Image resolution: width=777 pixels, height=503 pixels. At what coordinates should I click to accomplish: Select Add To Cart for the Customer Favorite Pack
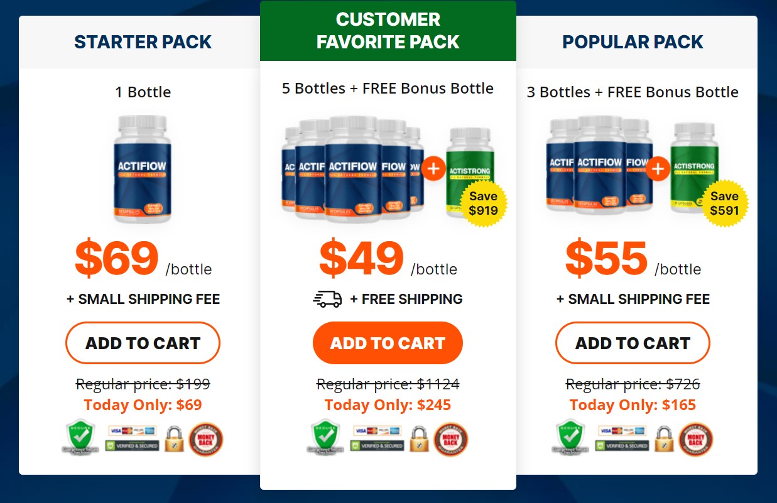[388, 343]
